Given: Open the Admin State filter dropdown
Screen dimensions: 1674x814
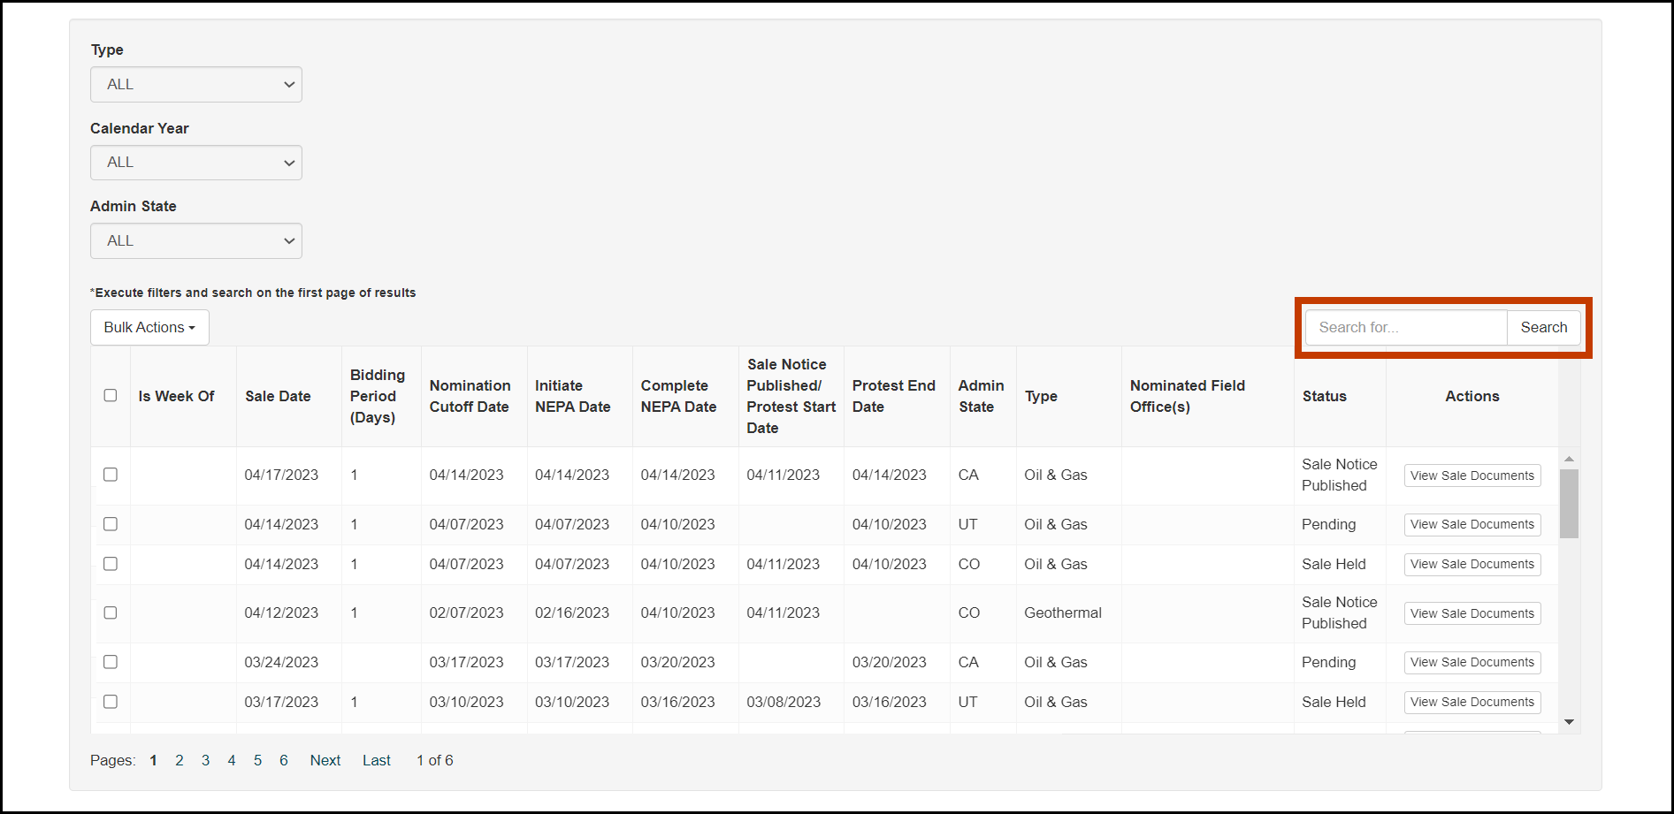Looking at the screenshot, I should tap(195, 240).
